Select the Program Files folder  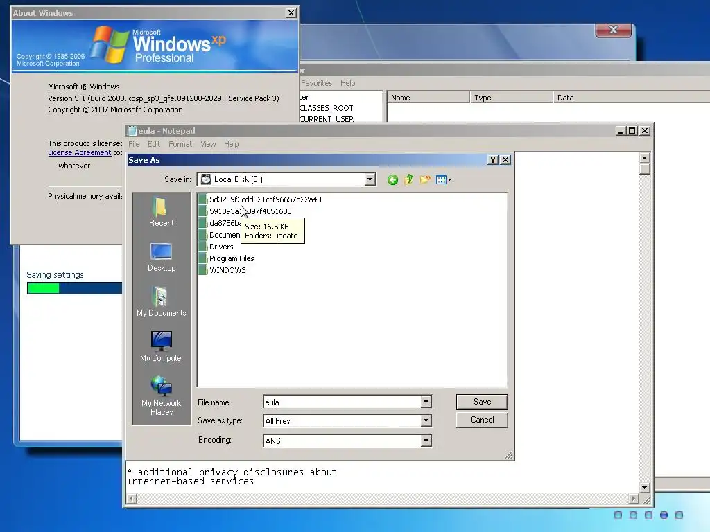[227, 258]
